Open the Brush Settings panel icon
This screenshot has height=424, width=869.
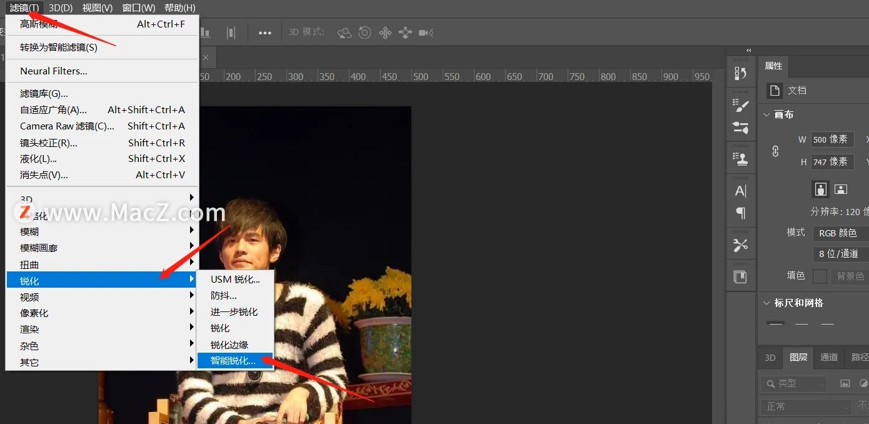[x=741, y=105]
